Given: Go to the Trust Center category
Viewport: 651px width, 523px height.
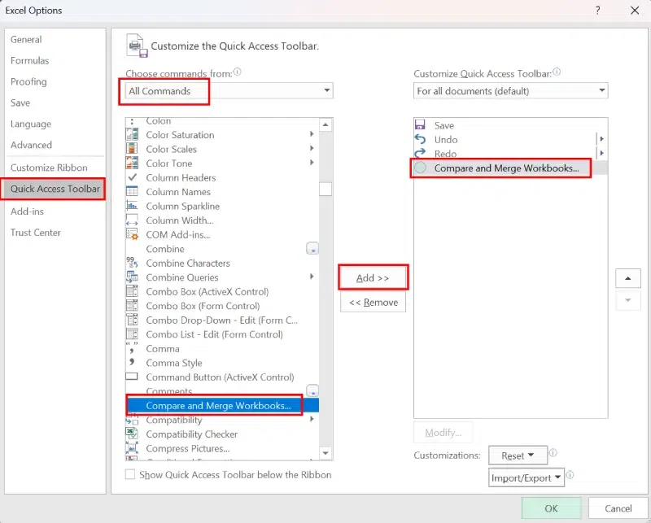Looking at the screenshot, I should pos(35,233).
